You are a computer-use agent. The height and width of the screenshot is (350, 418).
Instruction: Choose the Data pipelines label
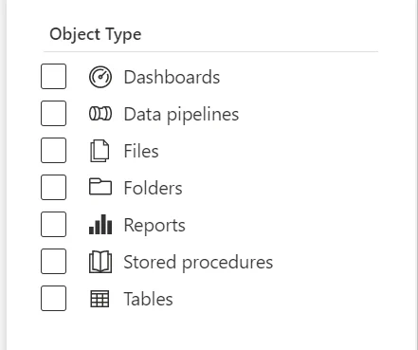(181, 115)
